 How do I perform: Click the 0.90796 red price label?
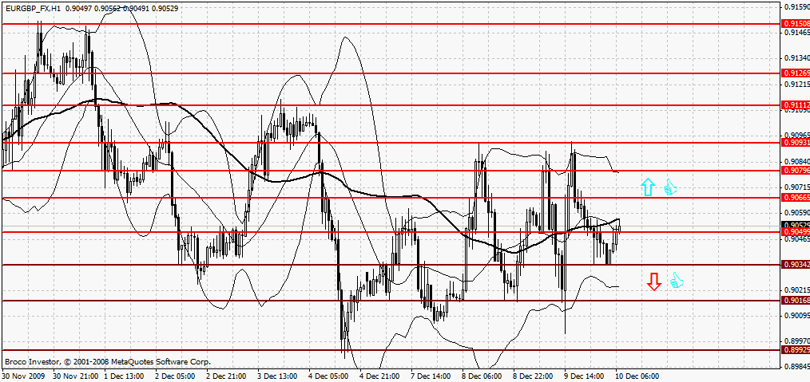(796, 170)
